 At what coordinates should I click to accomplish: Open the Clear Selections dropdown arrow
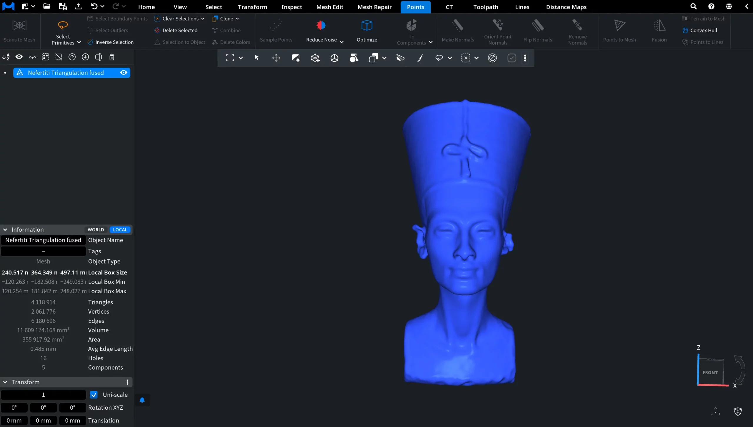[x=203, y=19]
